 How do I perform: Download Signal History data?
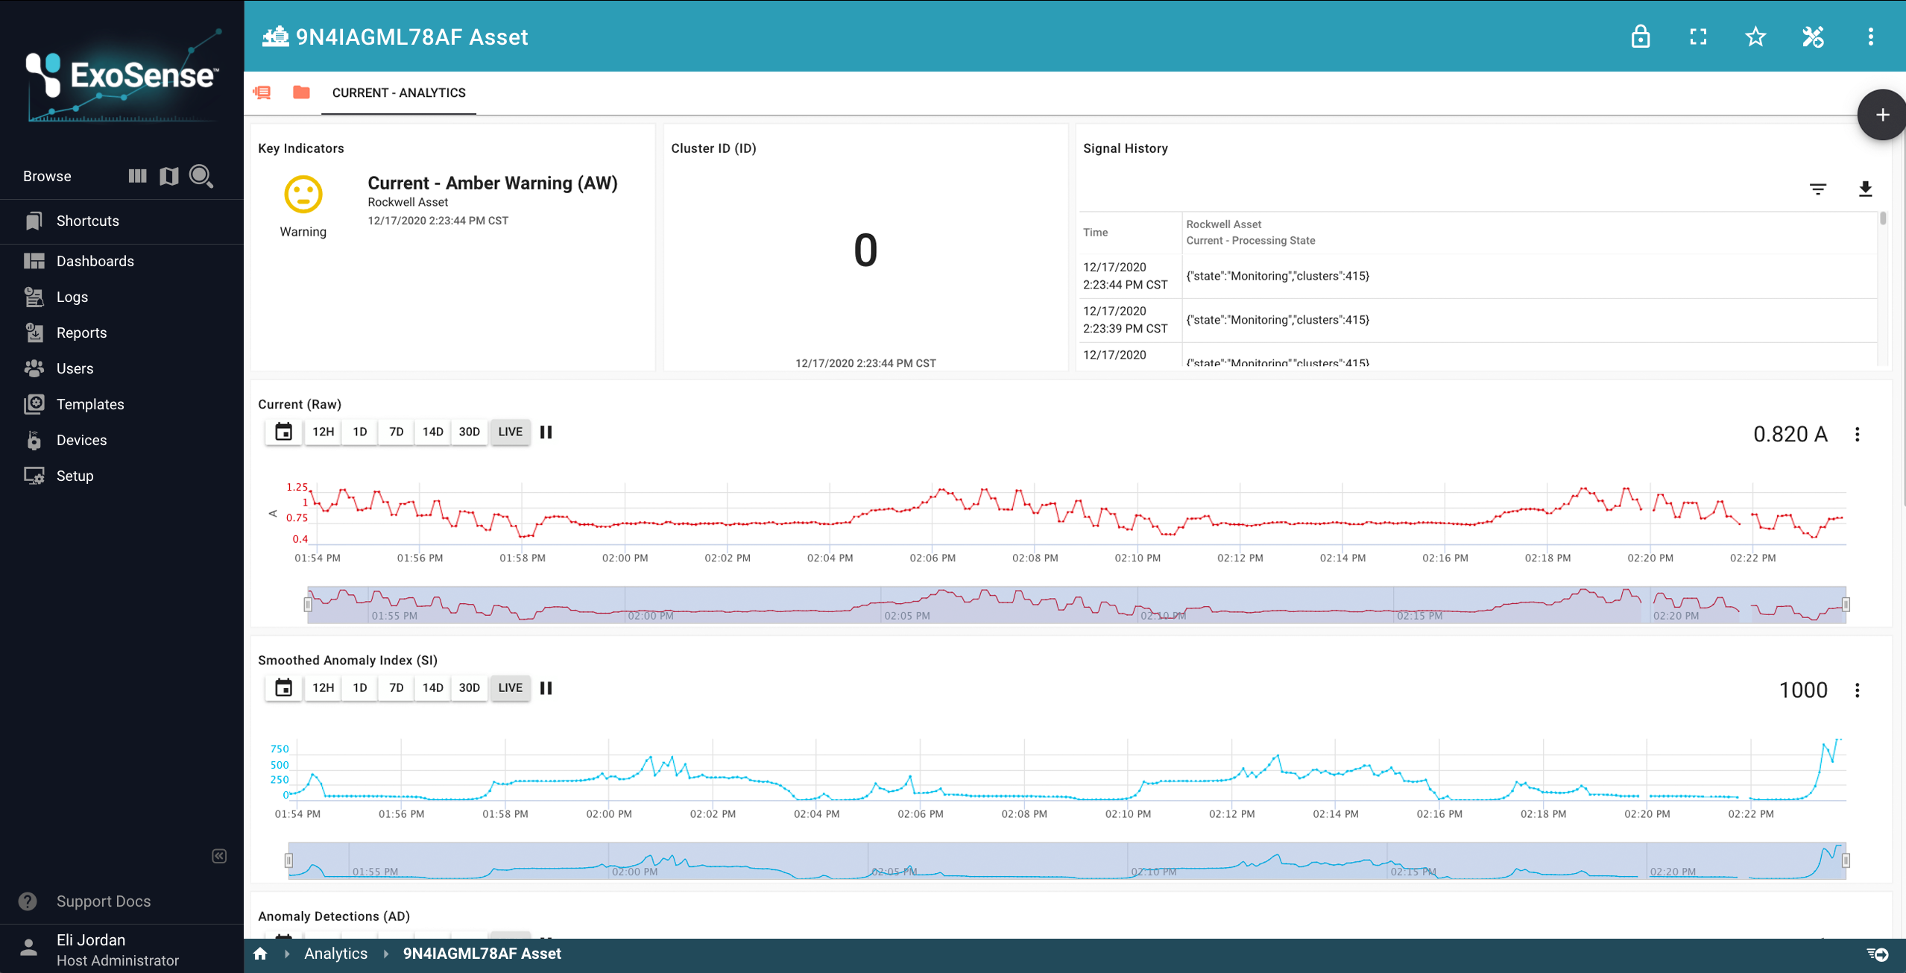[x=1865, y=189]
